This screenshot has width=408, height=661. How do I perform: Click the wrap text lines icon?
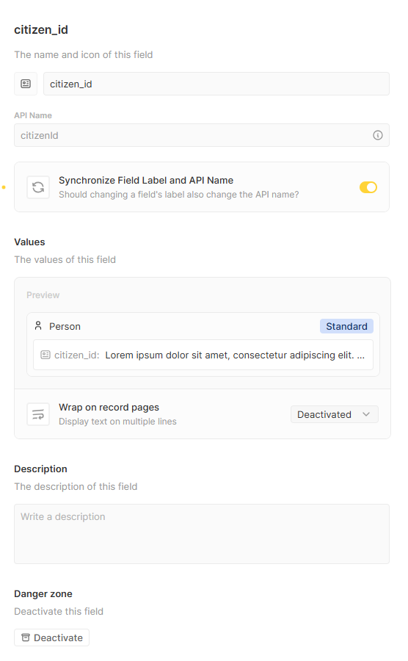(x=38, y=414)
